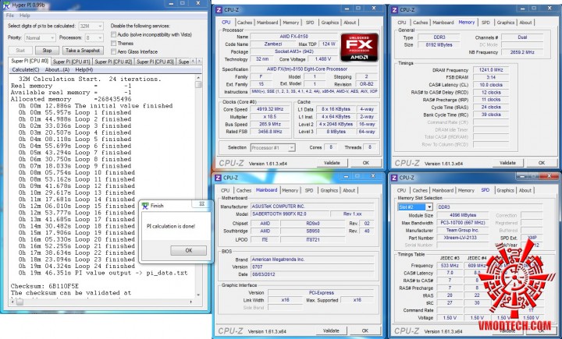562x339 pixels.
Task: Open the pi digits 32M dropdown
Action: coord(91,26)
